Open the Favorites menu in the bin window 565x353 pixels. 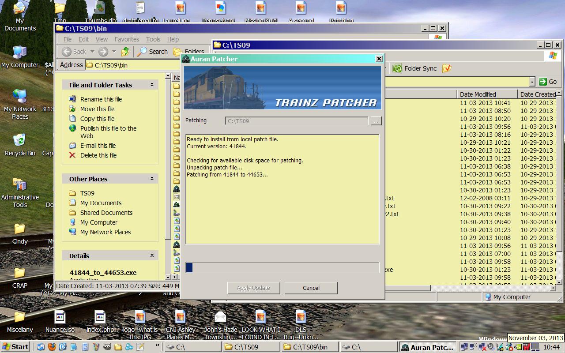click(127, 39)
